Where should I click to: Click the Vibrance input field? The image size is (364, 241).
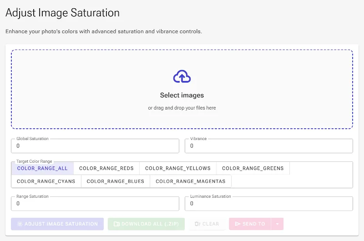coord(269,146)
